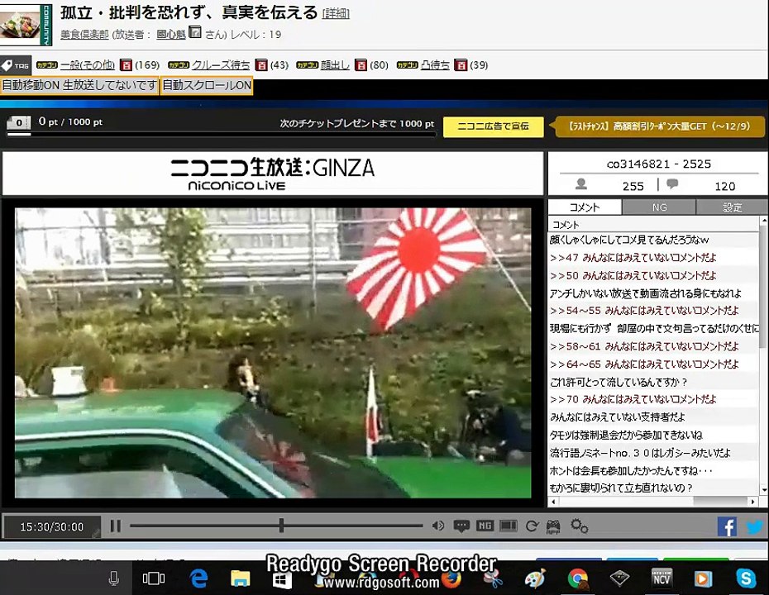Viewport: 769px width, 595px height.
Task: Select comment アンチしかいない放送で動画流される身にもなれよ
Action: (x=654, y=293)
